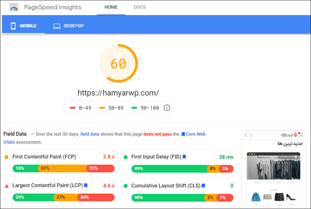Click the PageSpeed Insights gauge logo
Viewport: 311px width, 209px height.
click(x=14, y=7)
